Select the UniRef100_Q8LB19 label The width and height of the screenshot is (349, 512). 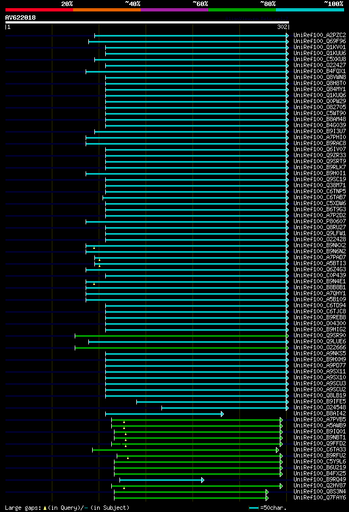pos(320,395)
